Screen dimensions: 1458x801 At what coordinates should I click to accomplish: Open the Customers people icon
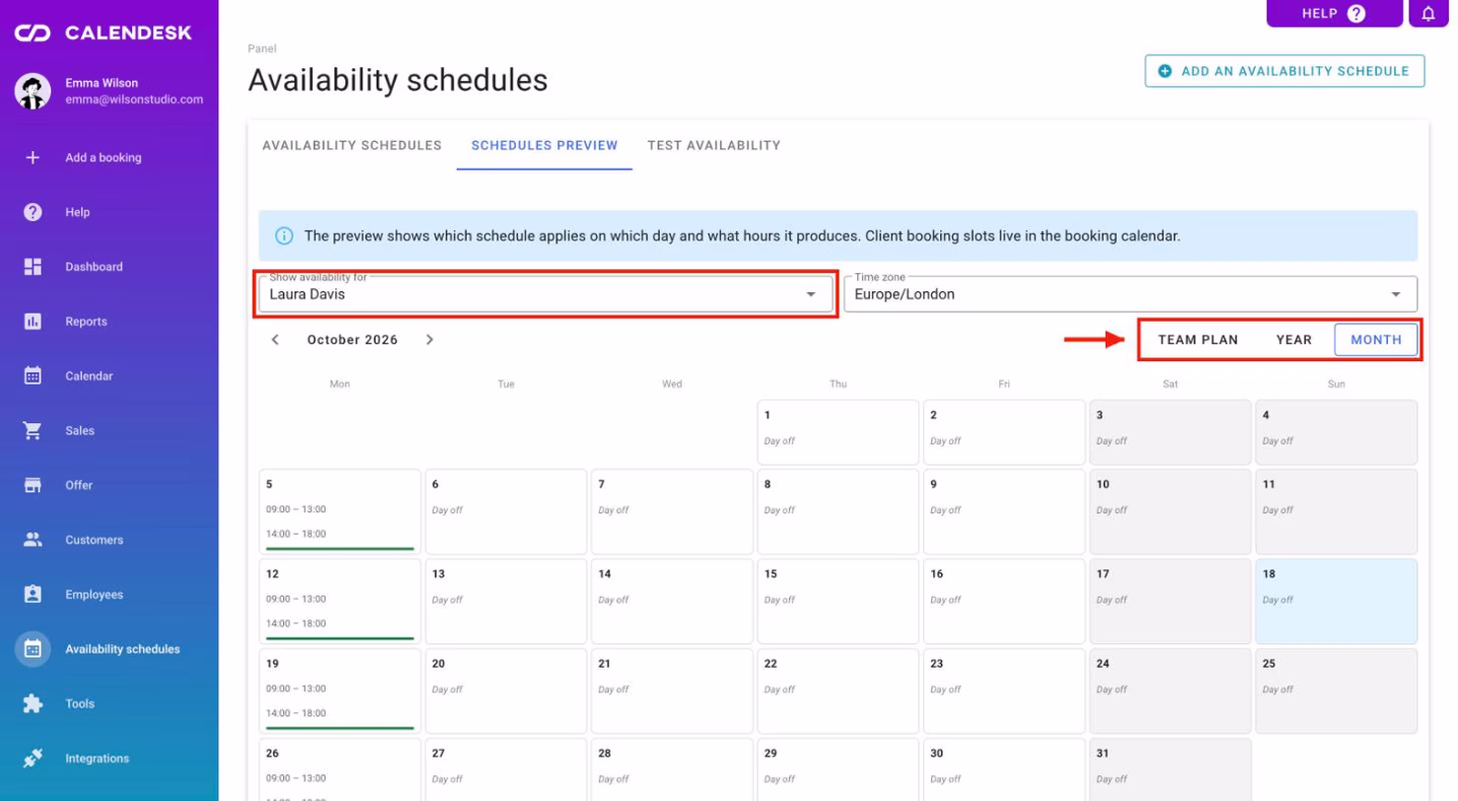pyautogui.click(x=33, y=540)
